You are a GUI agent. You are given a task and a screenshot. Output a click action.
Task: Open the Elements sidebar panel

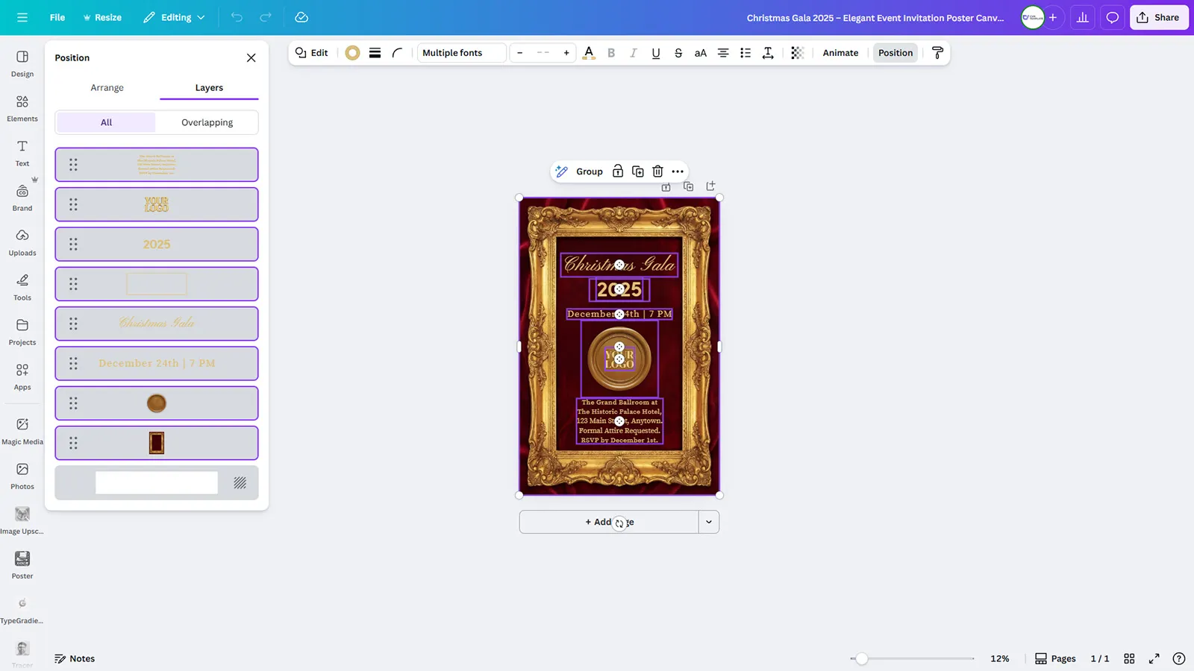pos(22,107)
